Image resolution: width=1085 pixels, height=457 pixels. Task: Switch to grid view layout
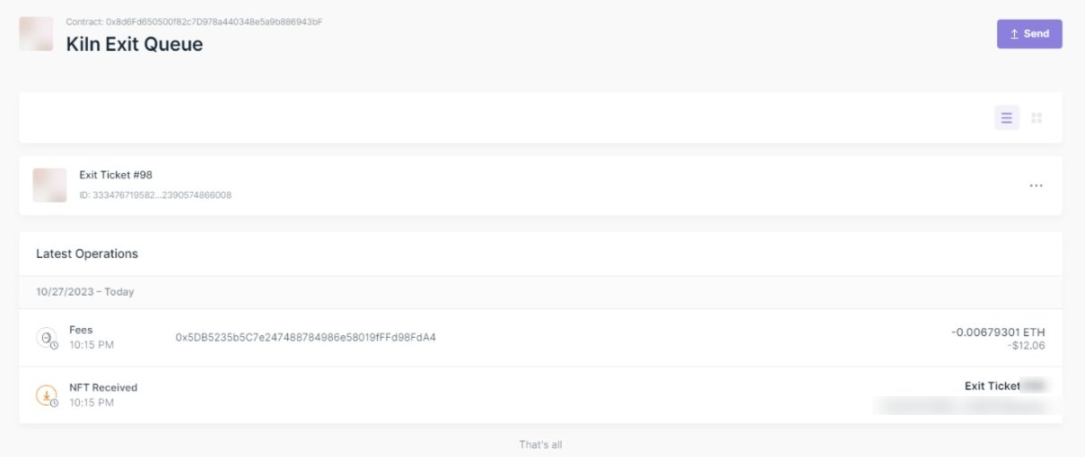pos(1037,118)
